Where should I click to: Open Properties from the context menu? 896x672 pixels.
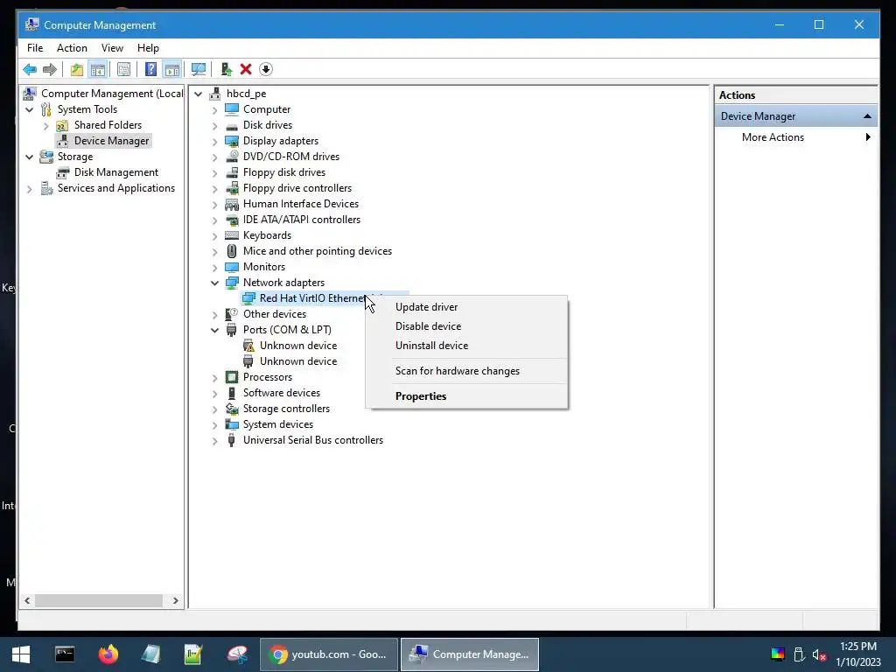[466, 396]
